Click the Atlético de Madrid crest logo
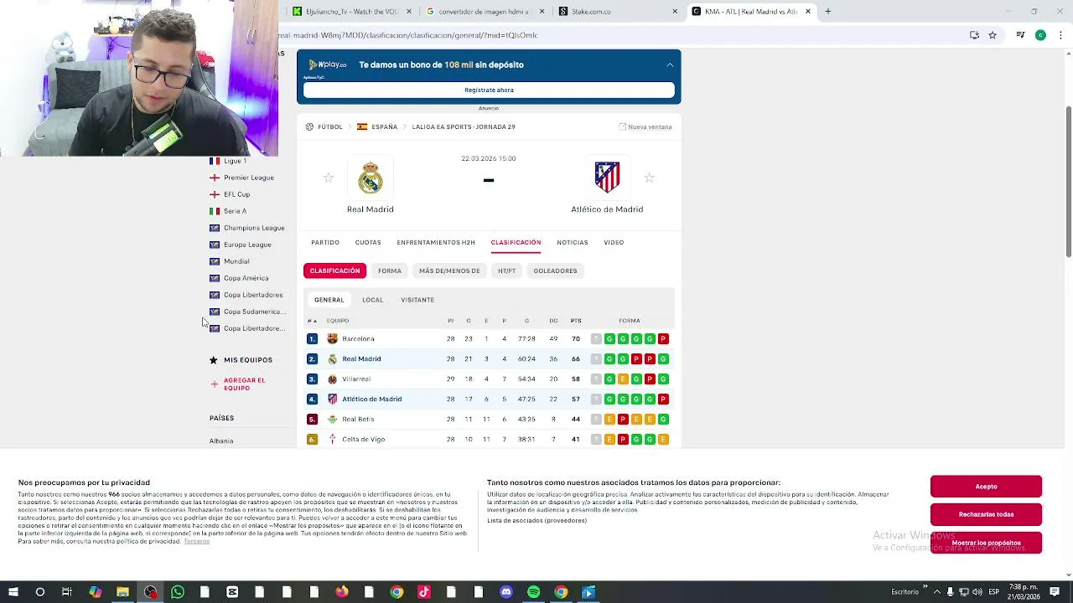 607,178
